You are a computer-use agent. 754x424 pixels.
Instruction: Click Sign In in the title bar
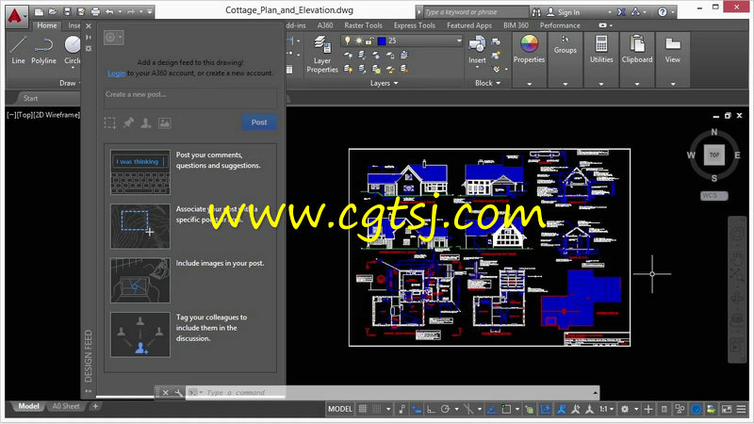pos(569,12)
